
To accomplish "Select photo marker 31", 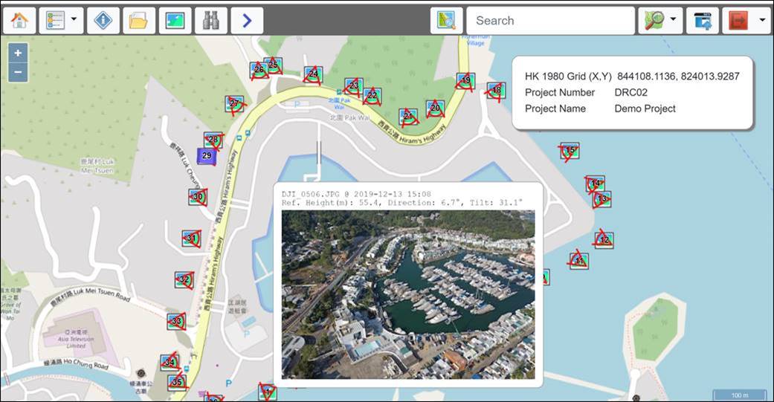I will click(192, 239).
